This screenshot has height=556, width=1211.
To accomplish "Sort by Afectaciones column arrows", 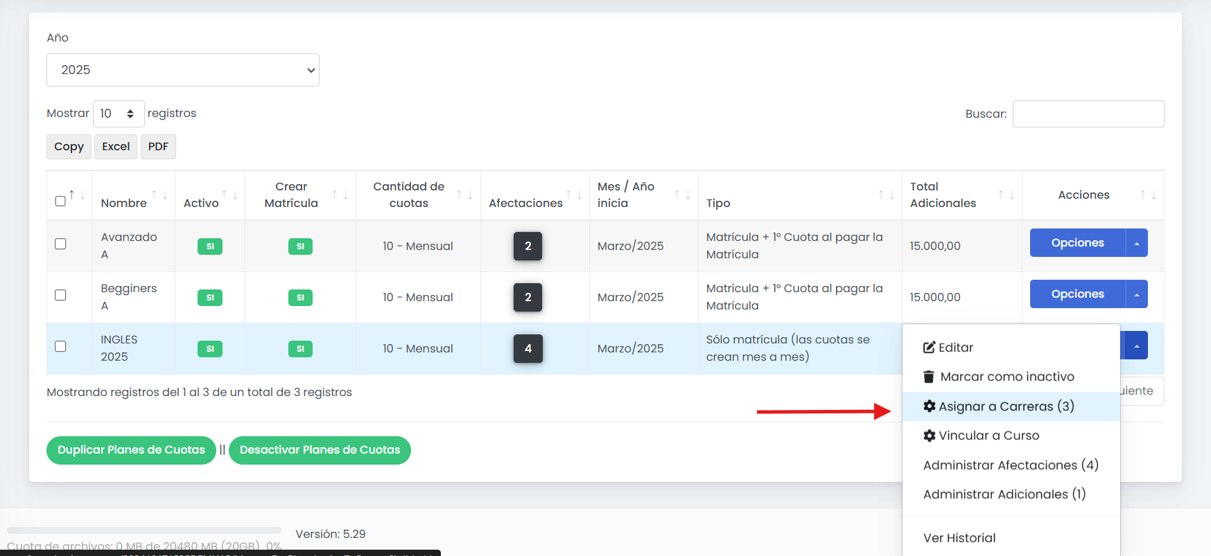I will [x=574, y=195].
